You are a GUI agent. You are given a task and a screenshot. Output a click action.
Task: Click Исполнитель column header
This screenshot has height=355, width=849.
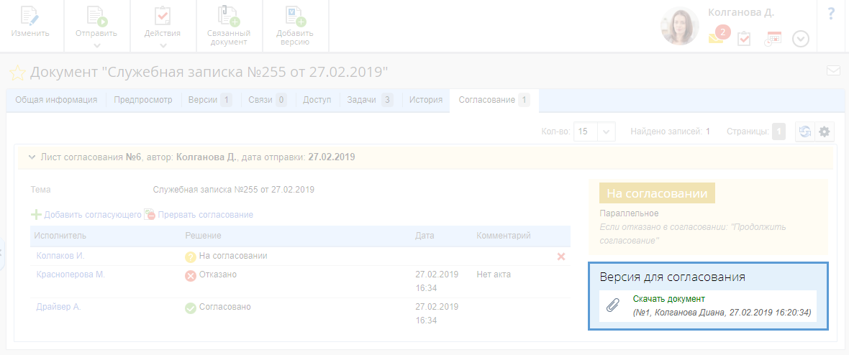60,236
